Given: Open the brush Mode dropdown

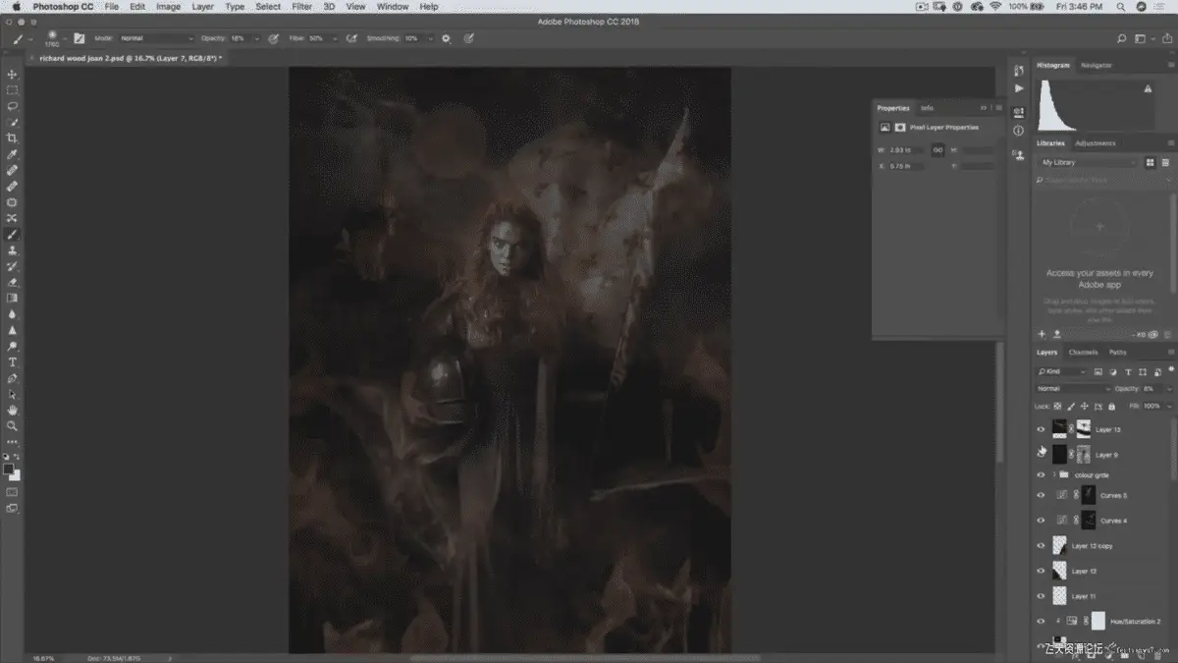Looking at the screenshot, I should click(156, 38).
